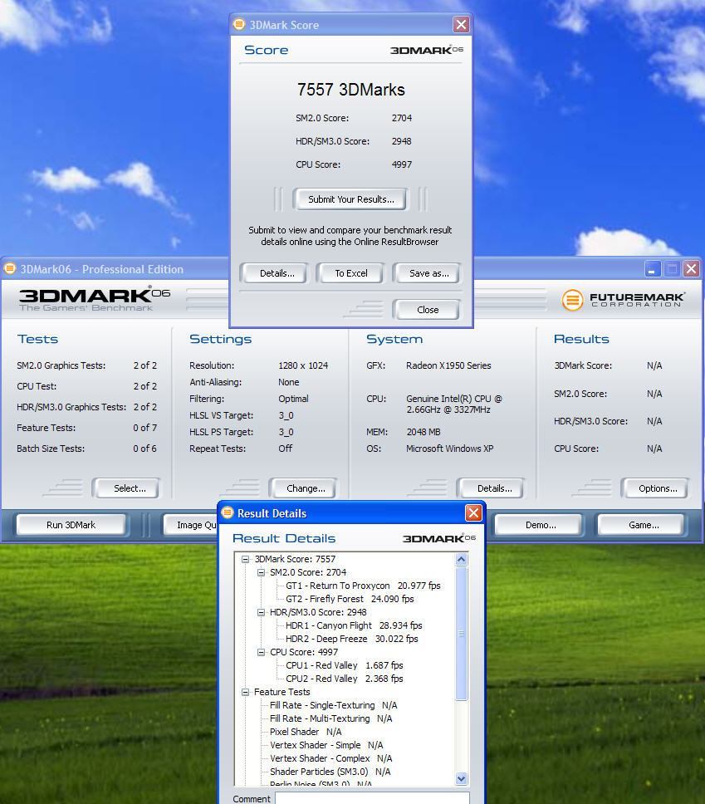Click 'Microsoft Windows XP' OS value
This screenshot has width=705, height=804.
(x=450, y=449)
